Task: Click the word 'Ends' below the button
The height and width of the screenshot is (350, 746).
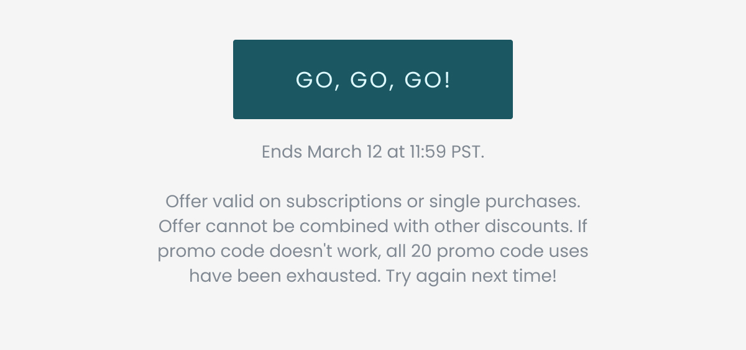Action: pos(282,152)
